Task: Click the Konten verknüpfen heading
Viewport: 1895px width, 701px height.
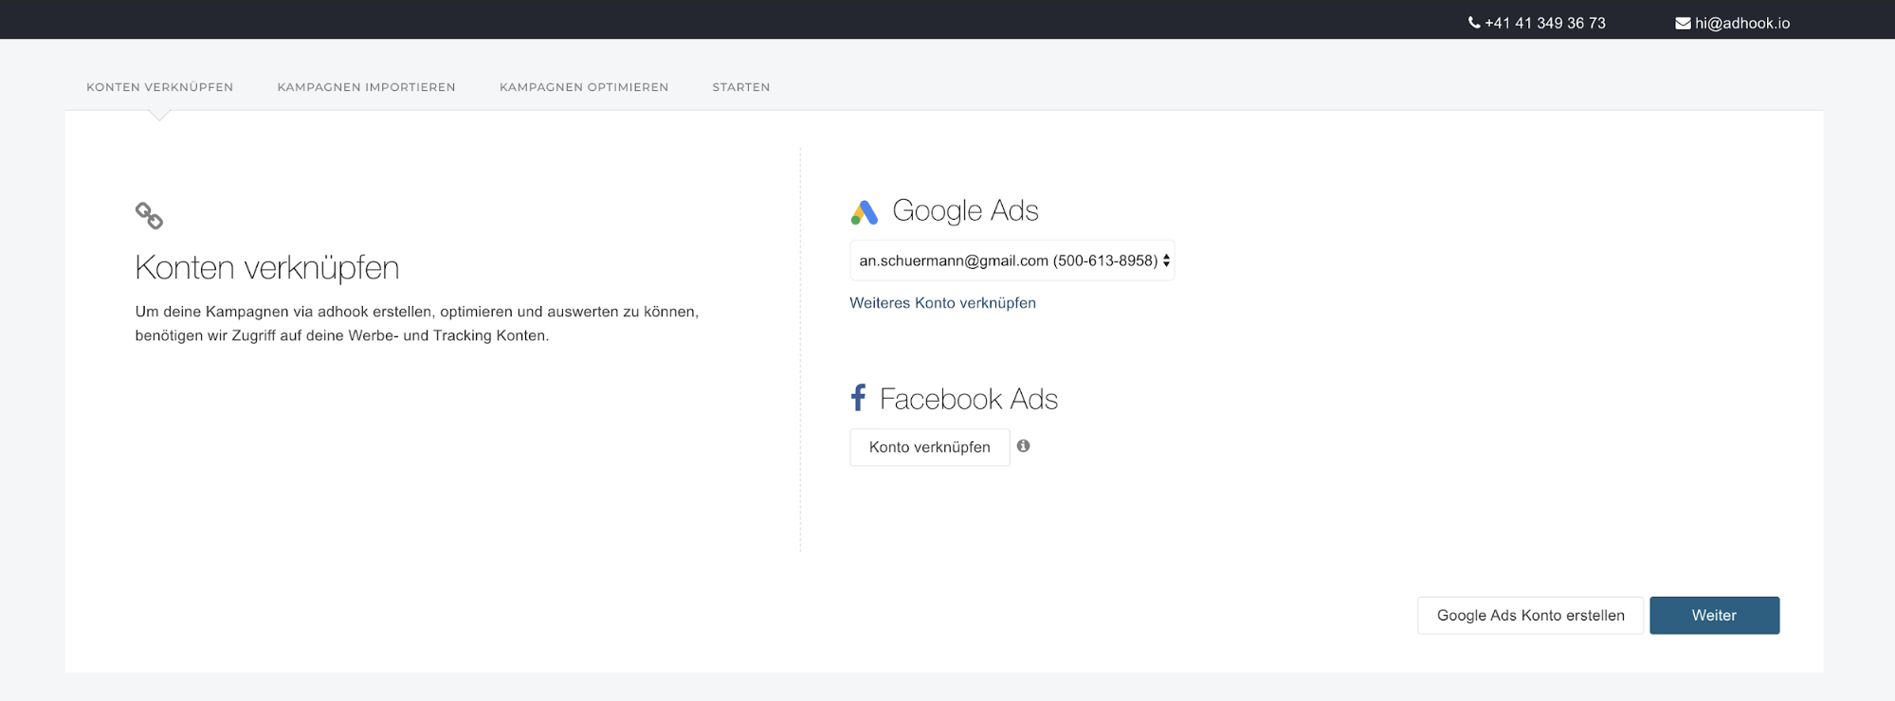Action: click(267, 268)
